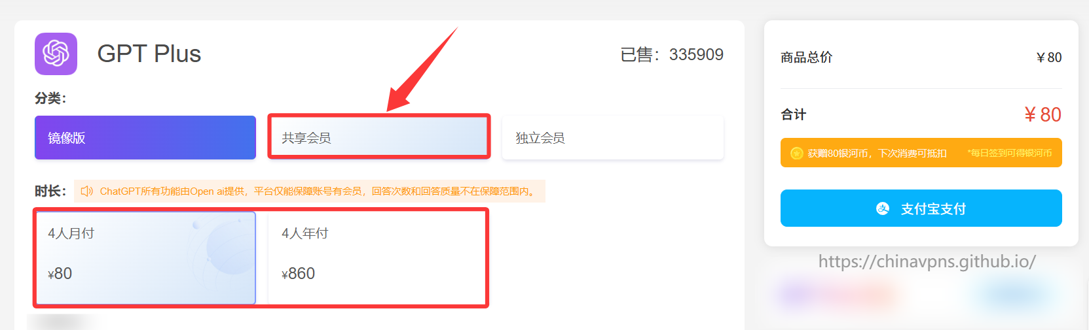Click the speaker icon in the notice bar
This screenshot has height=330, width=1089.
(86, 191)
